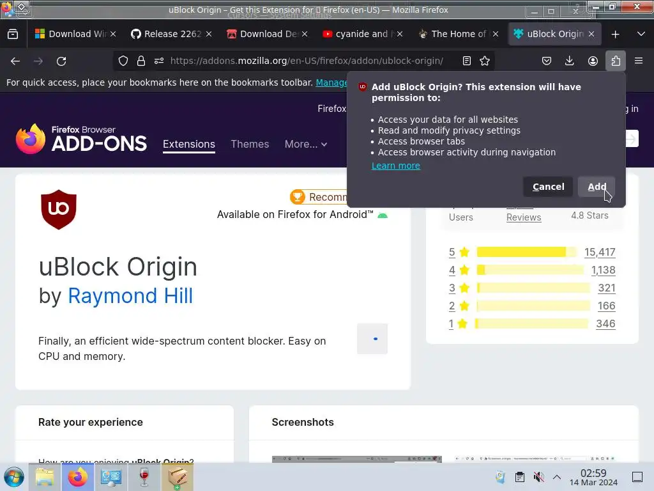Open Firefox account menu
The image size is (654, 491).
point(593,61)
